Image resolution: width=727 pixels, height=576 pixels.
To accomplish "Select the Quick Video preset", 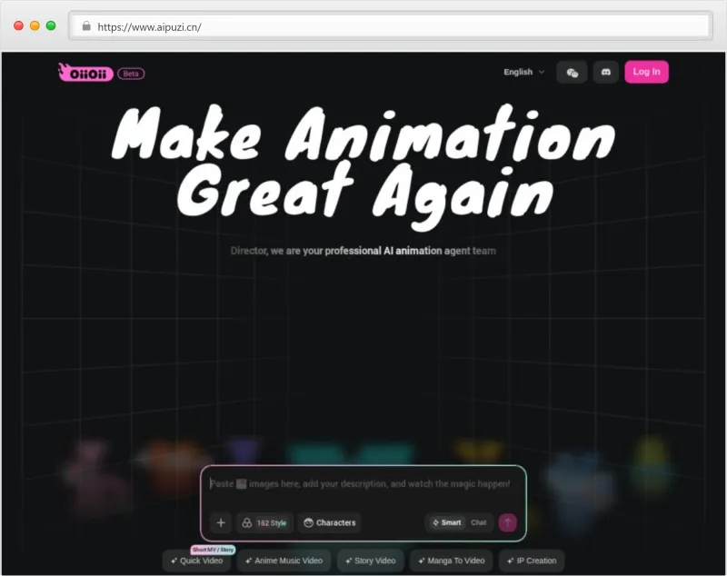I will pos(196,561).
